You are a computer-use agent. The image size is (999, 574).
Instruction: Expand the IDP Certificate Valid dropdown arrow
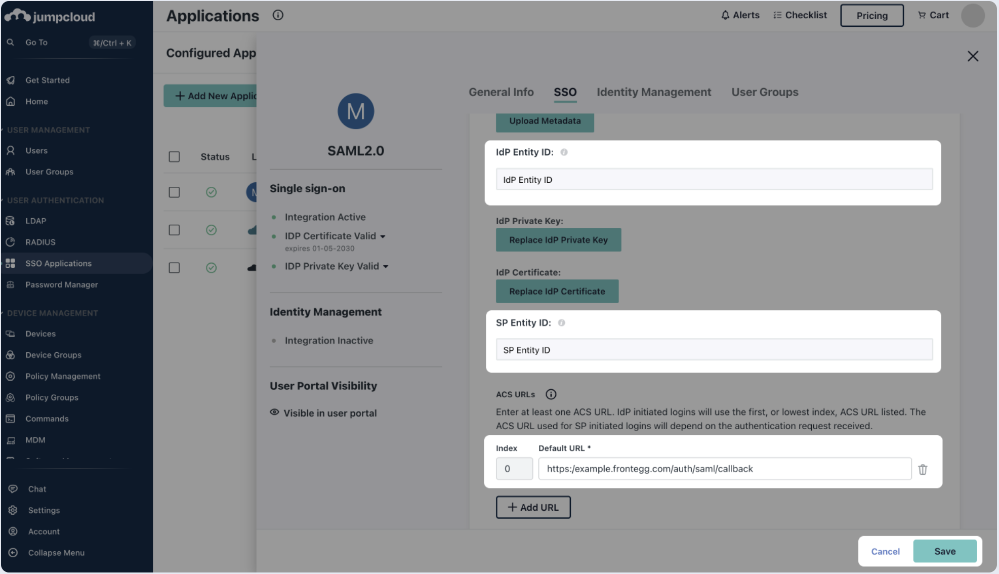(x=383, y=236)
